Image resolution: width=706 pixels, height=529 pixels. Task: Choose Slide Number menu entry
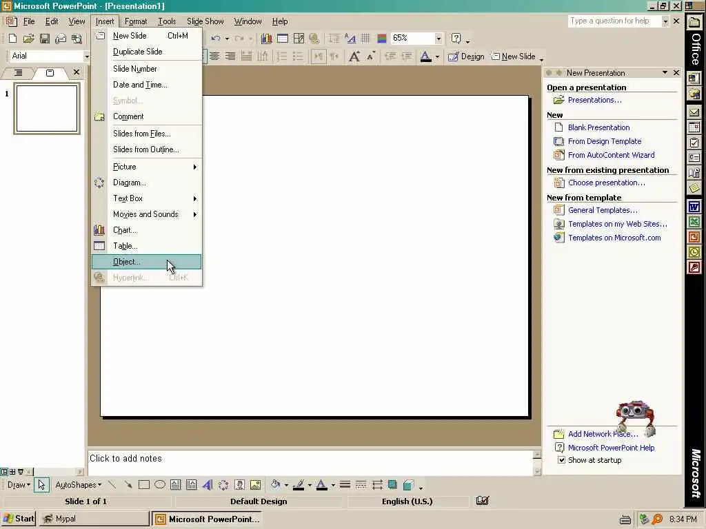point(147,69)
